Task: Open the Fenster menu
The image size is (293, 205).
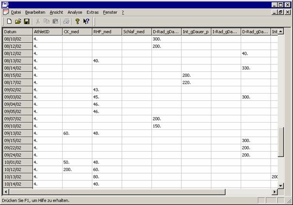Action: coord(110,12)
